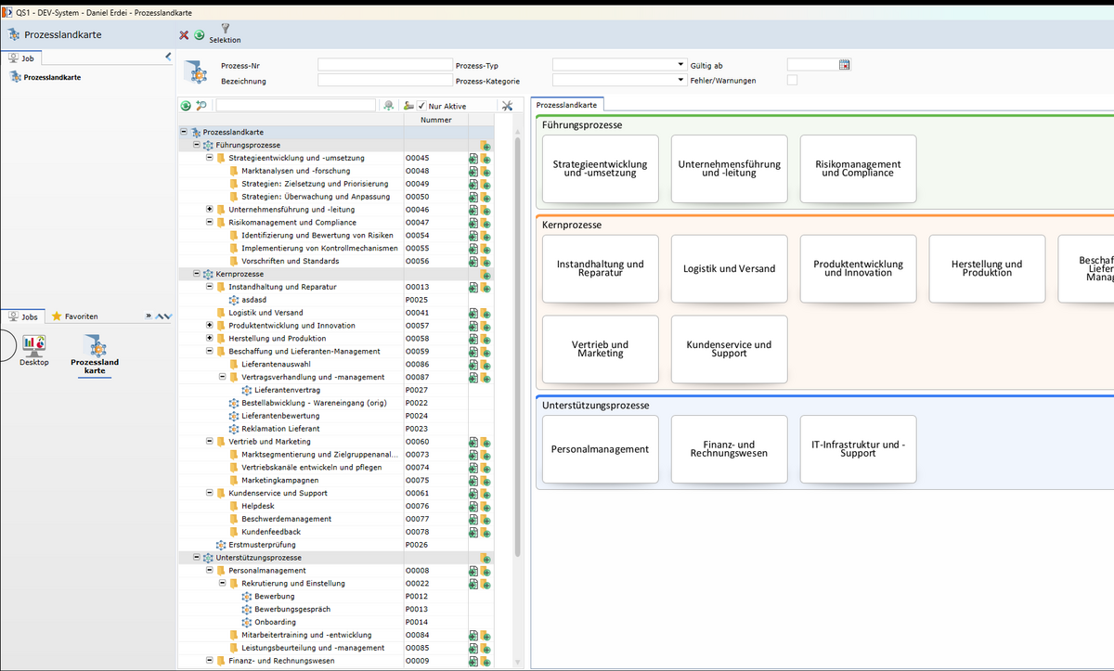Select Prozesslandkarte entry under Job tab
Screen dimensions: 1114x671
pyautogui.click(x=52, y=77)
